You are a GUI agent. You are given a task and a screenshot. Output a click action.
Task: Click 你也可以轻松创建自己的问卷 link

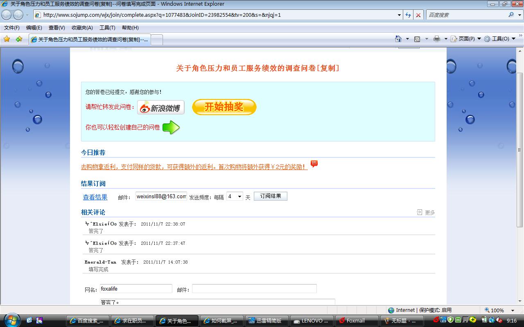pyautogui.click(x=122, y=127)
